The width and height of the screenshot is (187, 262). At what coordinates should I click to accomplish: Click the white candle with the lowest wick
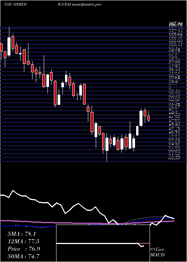[x=107, y=144]
